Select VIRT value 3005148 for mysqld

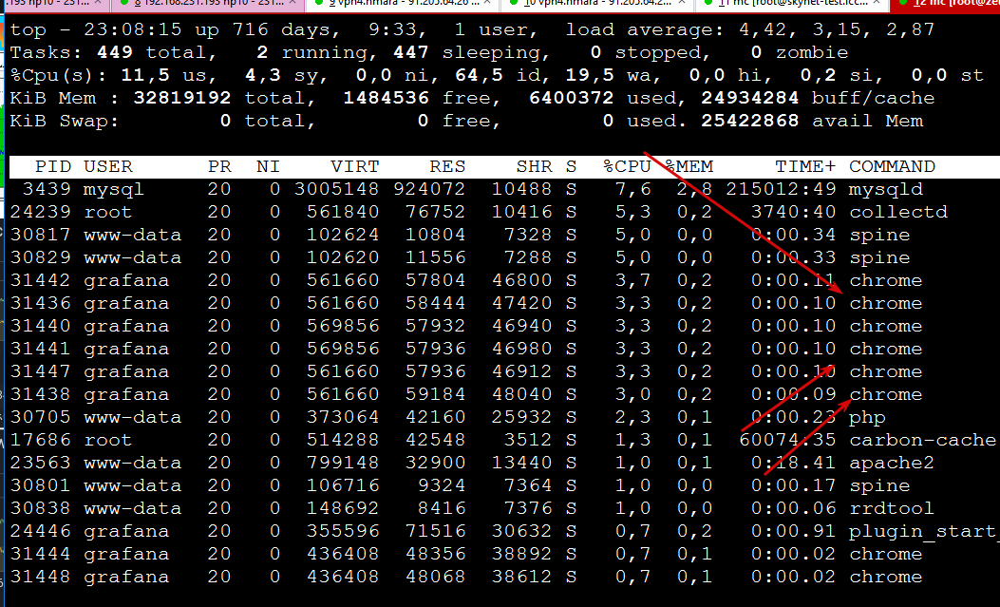coord(336,190)
